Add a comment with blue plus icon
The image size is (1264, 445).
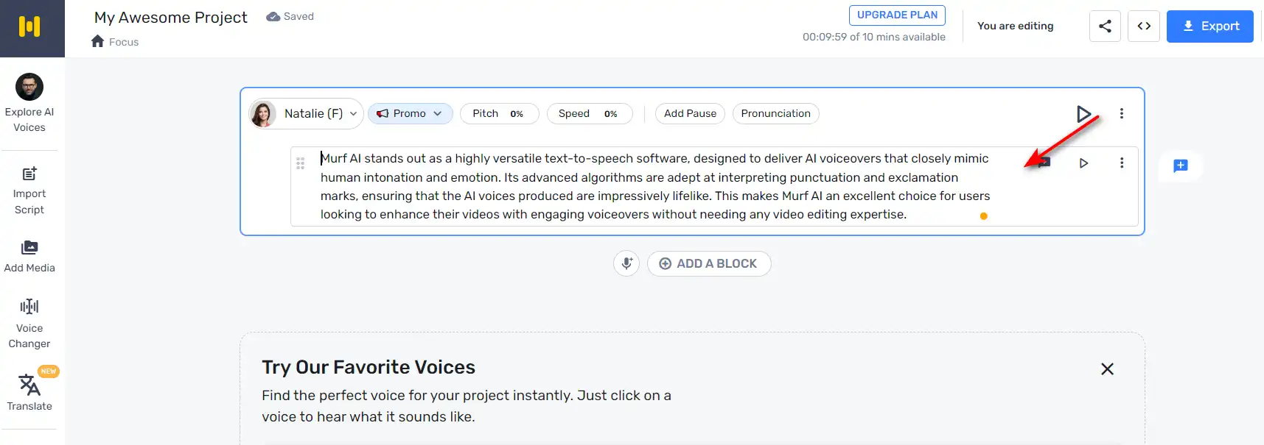click(x=1181, y=165)
